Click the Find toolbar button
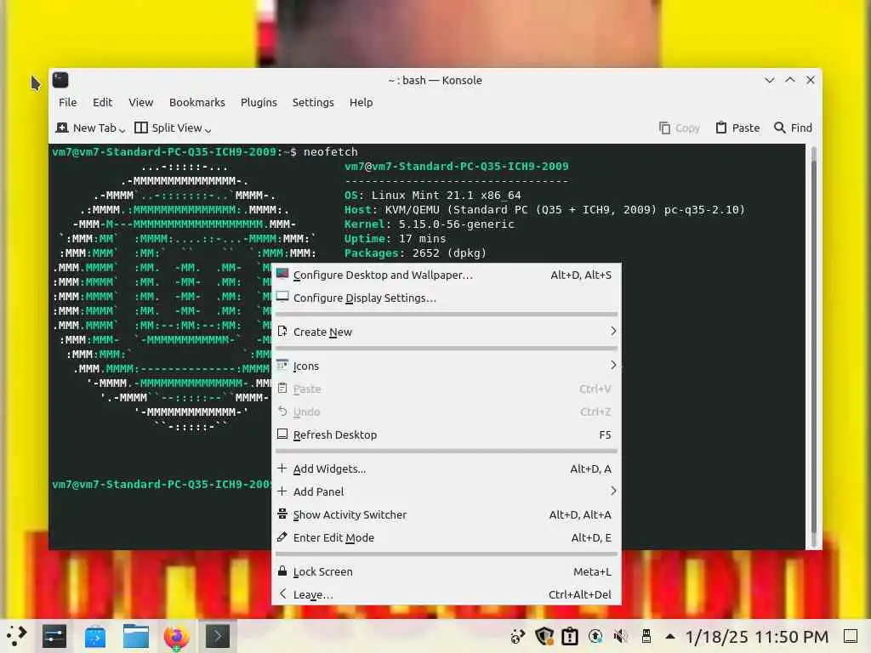The height and width of the screenshot is (653, 871). 793,128
